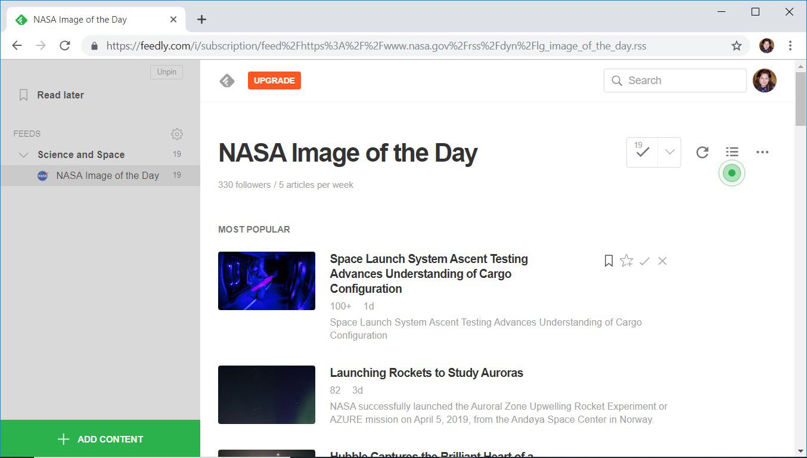This screenshot has height=458, width=807.
Task: Mark Space Launch System article as read
Action: [x=644, y=261]
